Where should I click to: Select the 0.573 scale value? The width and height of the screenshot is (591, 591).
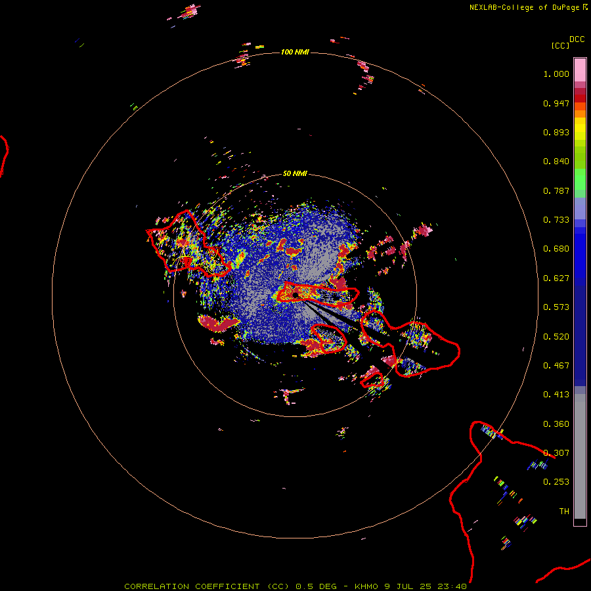(x=556, y=307)
